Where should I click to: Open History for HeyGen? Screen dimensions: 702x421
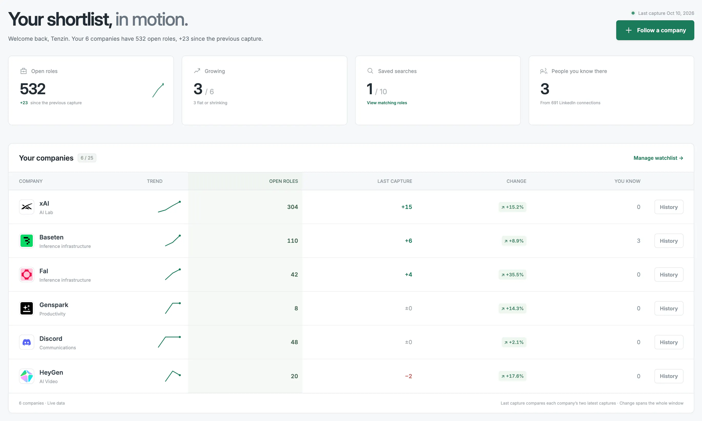click(668, 376)
